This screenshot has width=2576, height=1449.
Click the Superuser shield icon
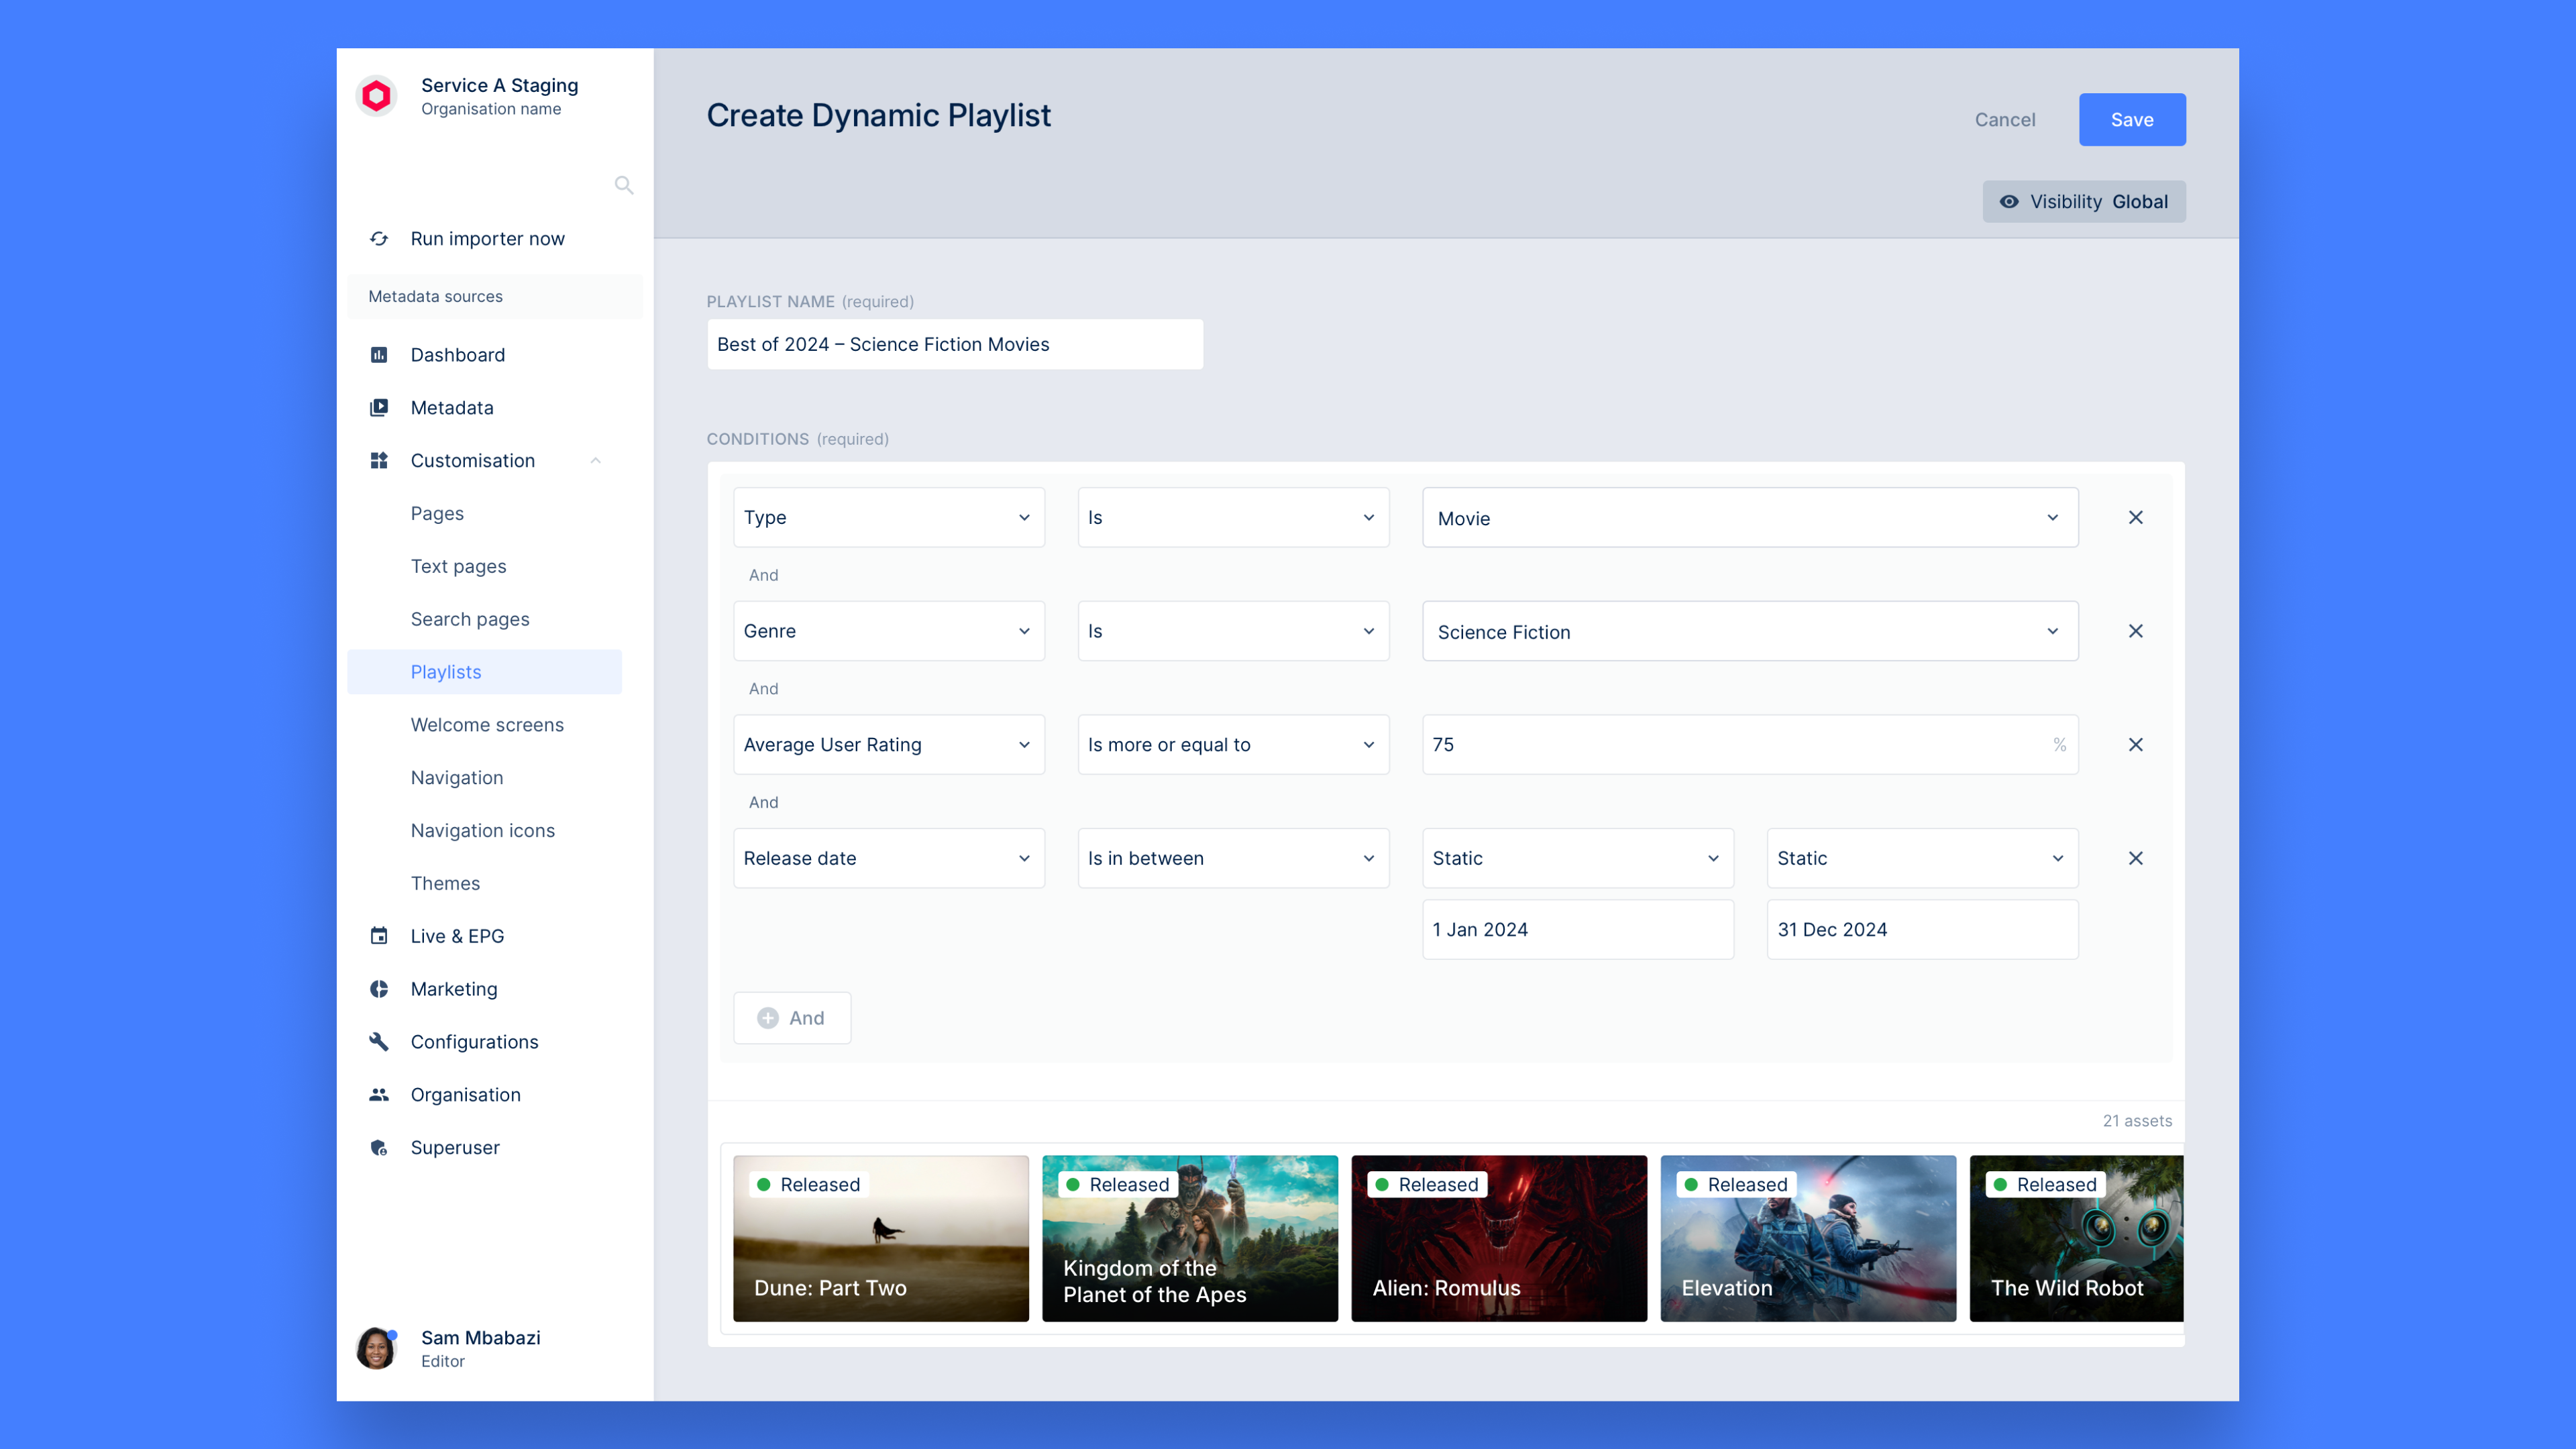(379, 1148)
